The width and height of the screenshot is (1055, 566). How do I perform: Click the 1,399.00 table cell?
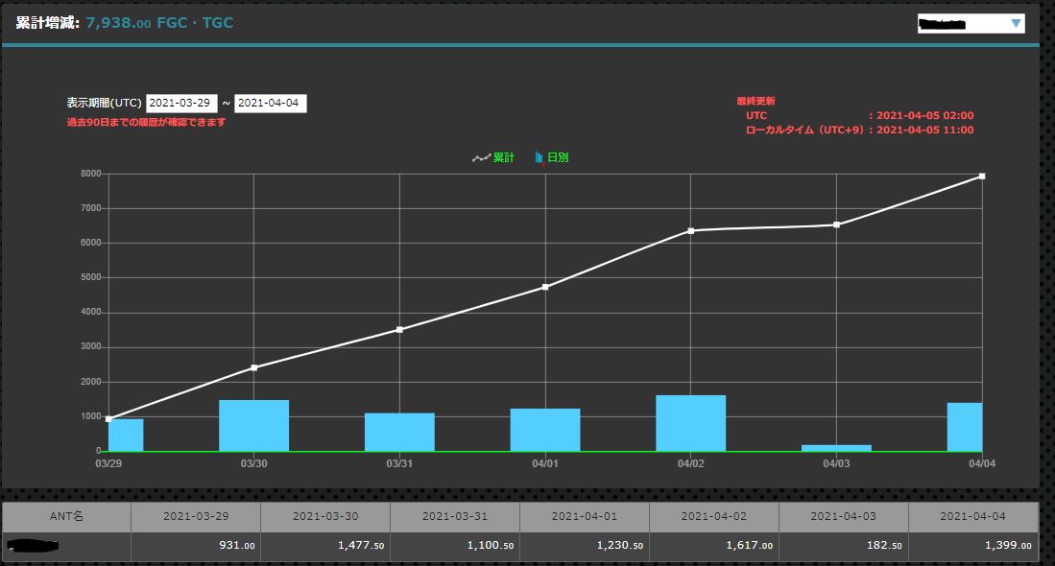coord(972,546)
